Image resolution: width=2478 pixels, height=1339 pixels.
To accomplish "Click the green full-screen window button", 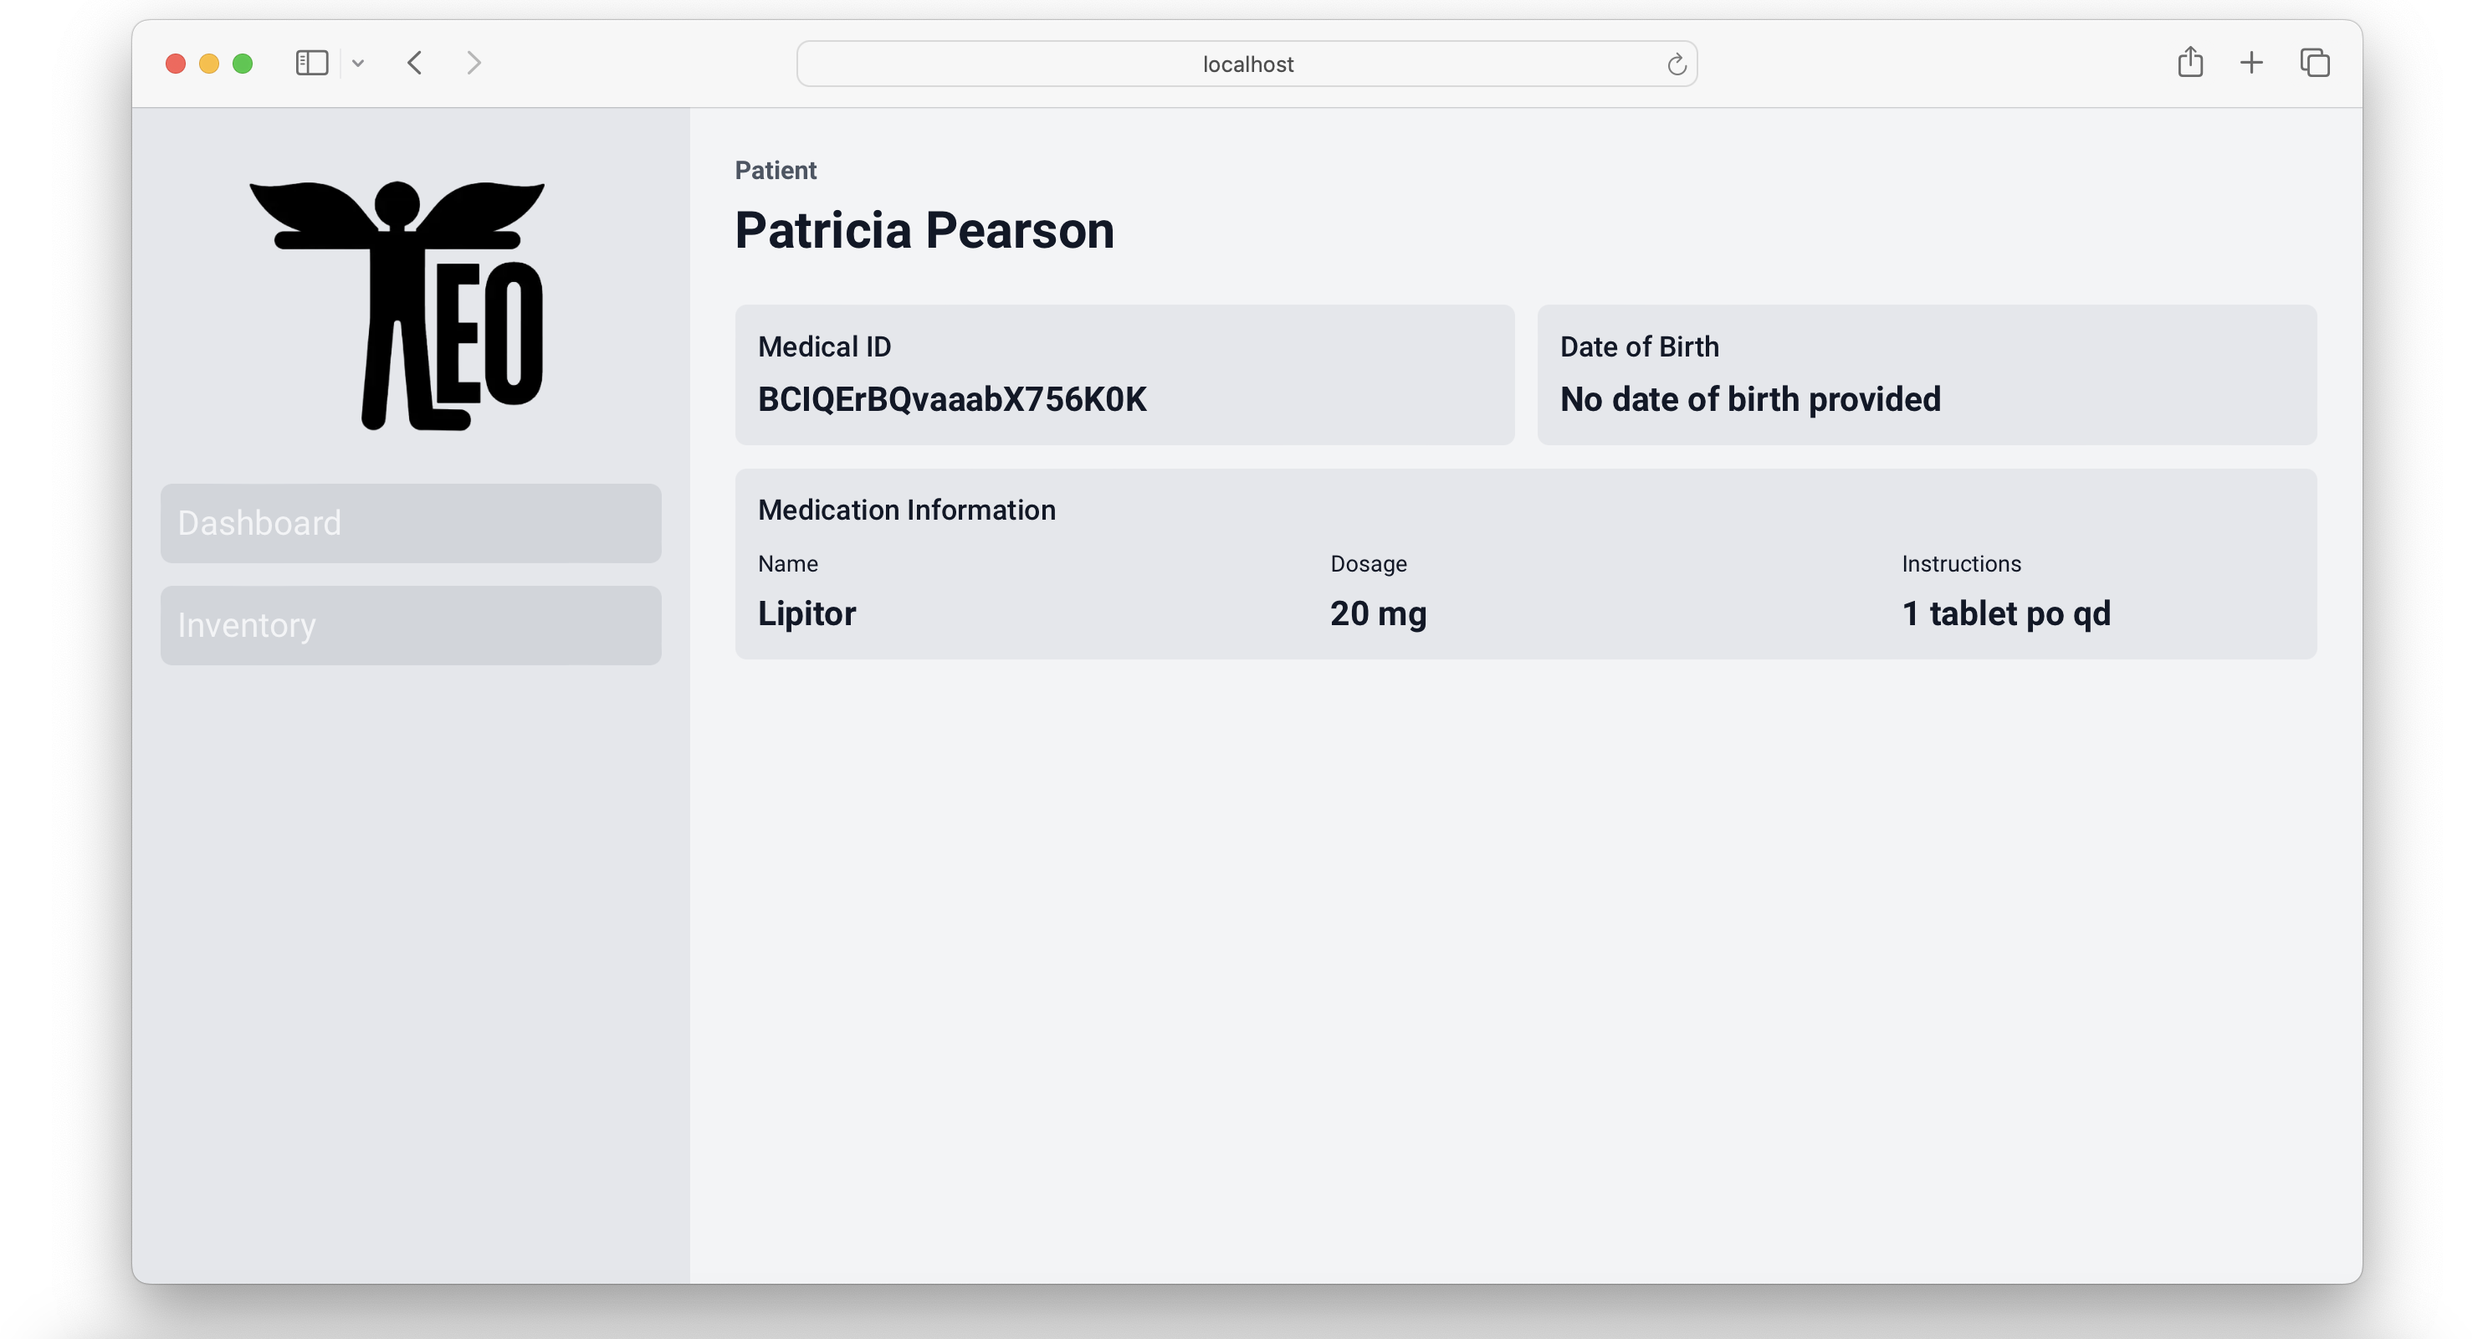I will point(243,64).
